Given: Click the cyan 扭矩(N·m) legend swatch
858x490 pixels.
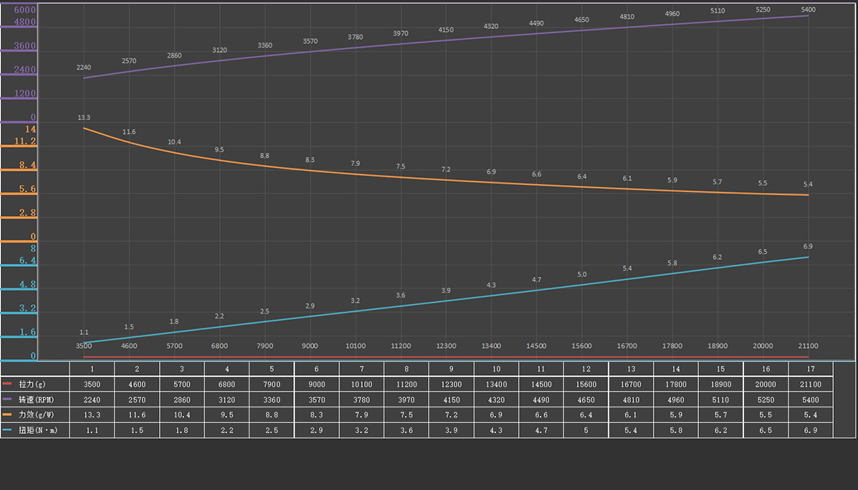Looking at the screenshot, I should pyautogui.click(x=7, y=430).
